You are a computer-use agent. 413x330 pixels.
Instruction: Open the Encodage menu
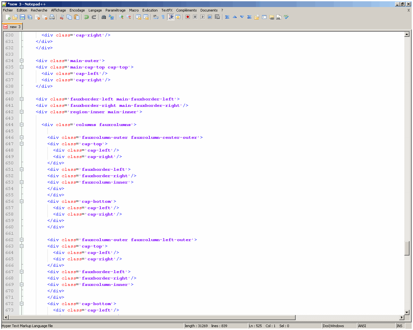pyautogui.click(x=77, y=10)
